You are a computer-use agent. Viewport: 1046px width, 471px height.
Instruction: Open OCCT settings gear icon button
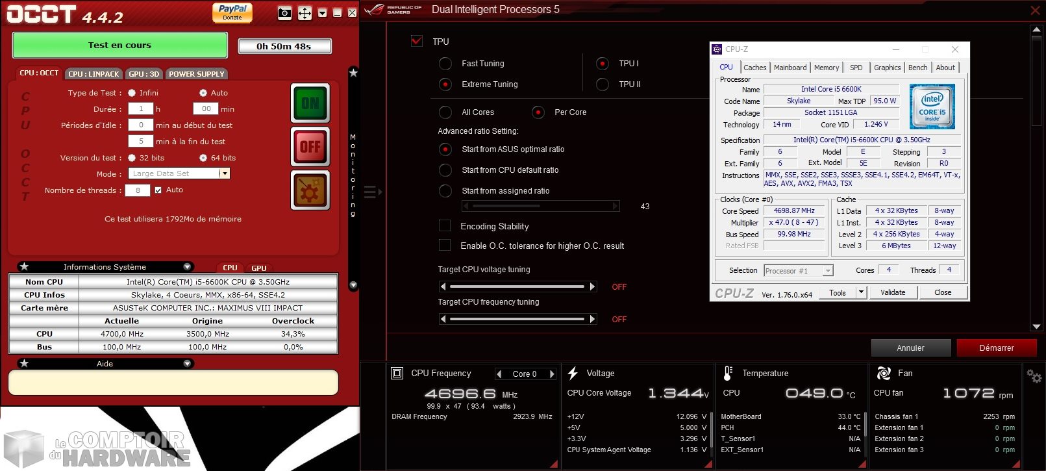[310, 190]
